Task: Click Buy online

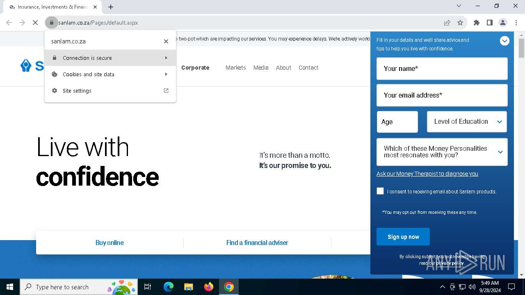Action: [x=110, y=243]
